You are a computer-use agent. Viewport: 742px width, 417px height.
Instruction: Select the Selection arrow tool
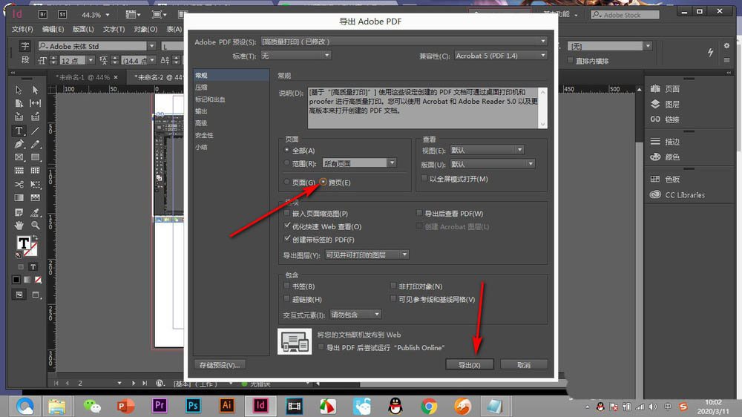pyautogui.click(x=19, y=90)
